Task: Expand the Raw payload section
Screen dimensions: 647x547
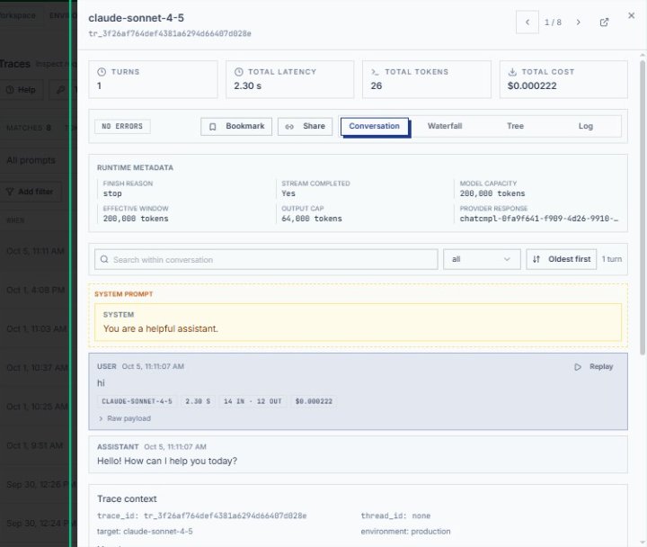Action: (x=125, y=418)
